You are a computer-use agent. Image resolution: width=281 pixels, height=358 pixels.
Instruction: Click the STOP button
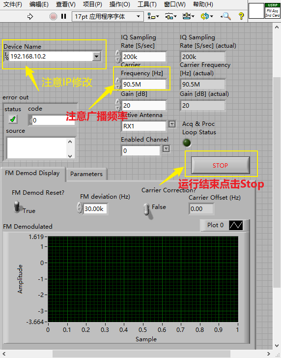[220, 165]
